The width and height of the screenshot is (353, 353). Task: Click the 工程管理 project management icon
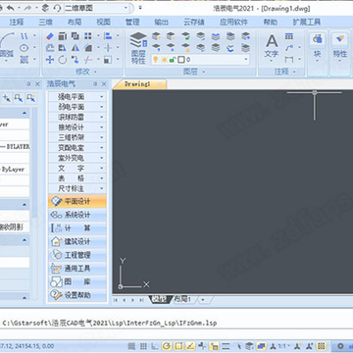56,255
